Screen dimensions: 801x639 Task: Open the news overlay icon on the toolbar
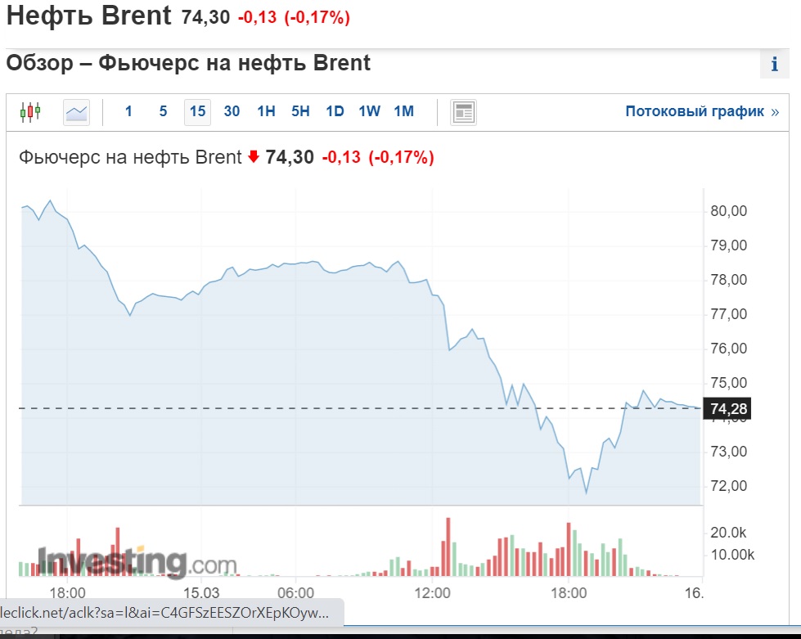464,112
